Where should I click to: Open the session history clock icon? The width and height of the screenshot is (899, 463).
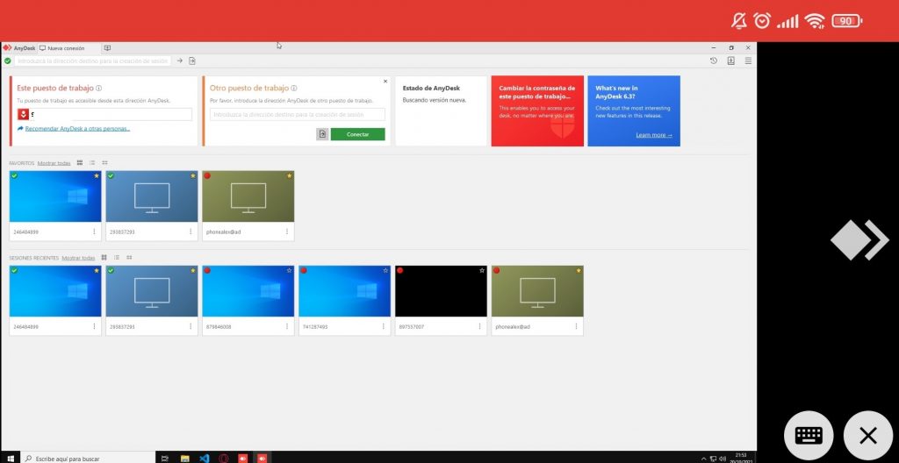(x=714, y=61)
